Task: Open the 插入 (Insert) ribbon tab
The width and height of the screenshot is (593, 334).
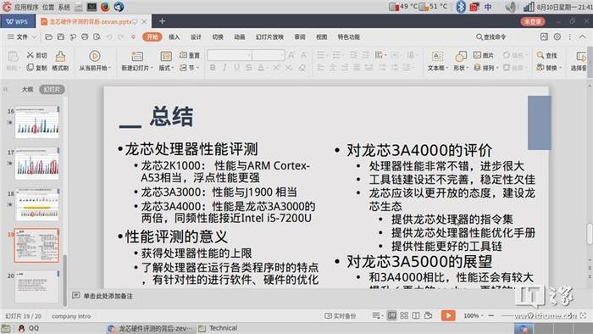Action: [x=174, y=37]
